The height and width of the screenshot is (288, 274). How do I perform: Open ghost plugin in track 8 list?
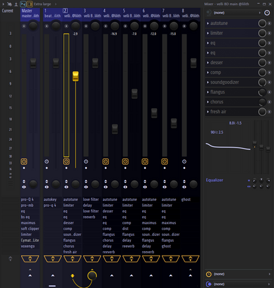point(190,200)
